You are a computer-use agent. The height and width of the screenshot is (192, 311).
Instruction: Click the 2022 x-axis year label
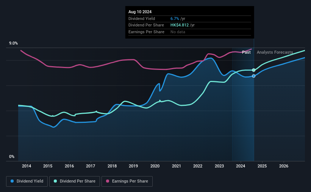coord(198,166)
